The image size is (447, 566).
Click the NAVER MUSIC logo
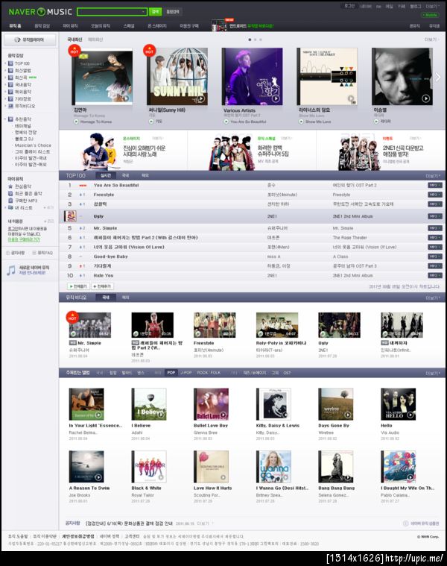click(40, 12)
